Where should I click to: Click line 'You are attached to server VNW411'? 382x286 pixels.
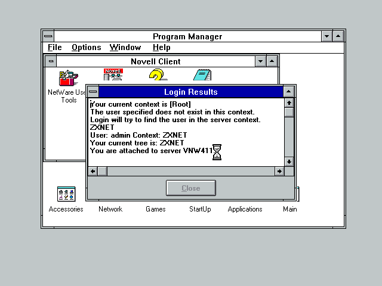point(152,151)
